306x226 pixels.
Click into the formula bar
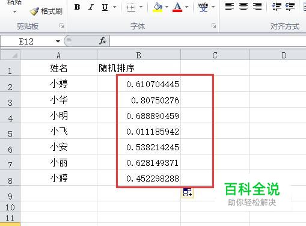point(208,41)
